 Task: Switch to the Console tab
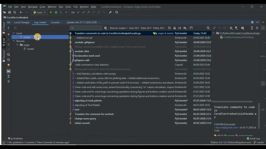click(55, 22)
